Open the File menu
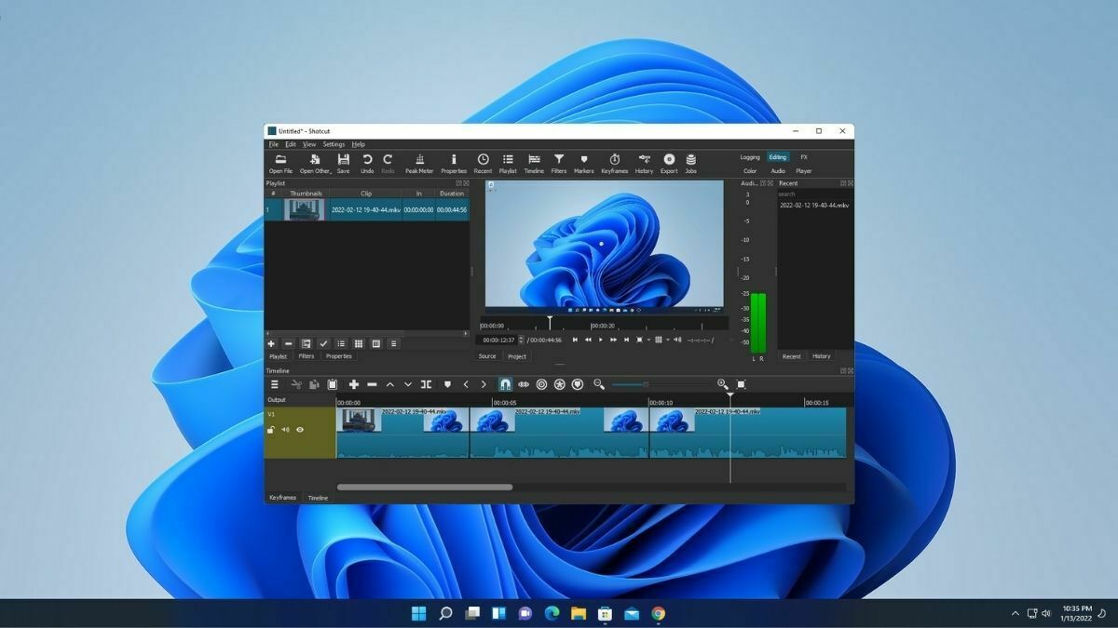1118x628 pixels. 274,144
